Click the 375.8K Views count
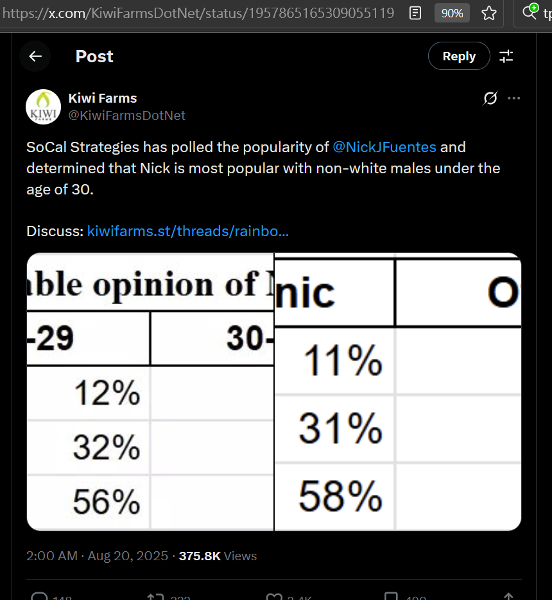This screenshot has height=600, width=552. [218, 556]
